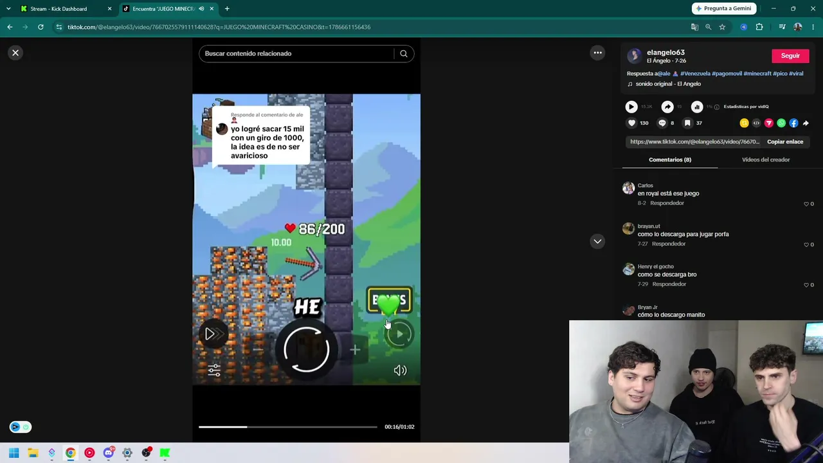This screenshot has width=823, height=463.
Task: Expand more share options arrow
Action: pos(806,123)
